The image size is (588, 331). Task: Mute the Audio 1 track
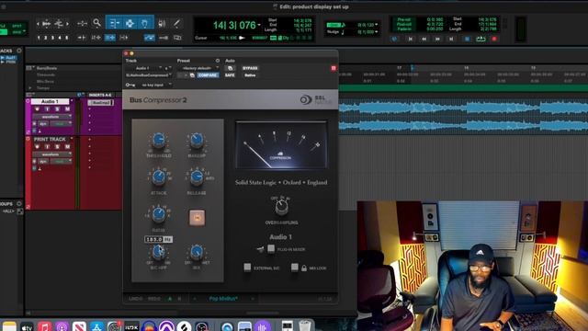67,108
